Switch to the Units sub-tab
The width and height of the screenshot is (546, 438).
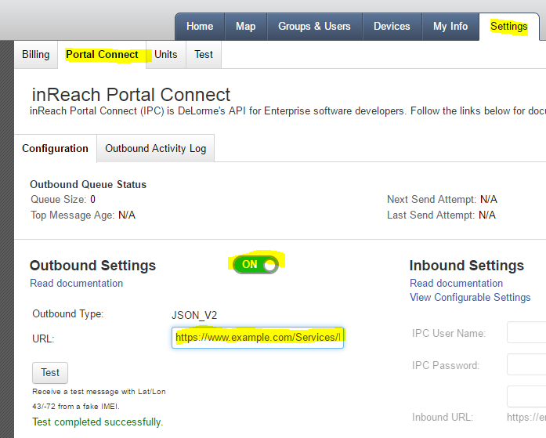click(165, 55)
